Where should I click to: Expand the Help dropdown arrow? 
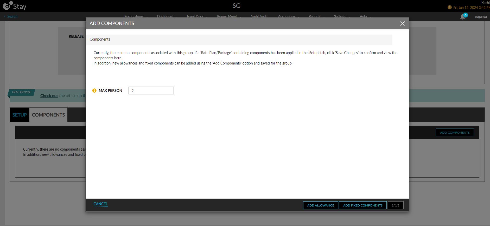[x=370, y=17]
